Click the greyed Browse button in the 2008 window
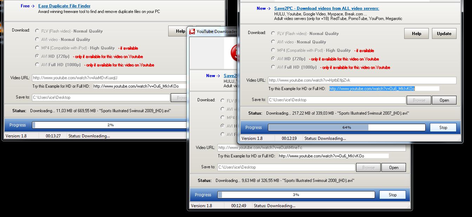The width and height of the screenshot is (472, 217). [x=368, y=167]
